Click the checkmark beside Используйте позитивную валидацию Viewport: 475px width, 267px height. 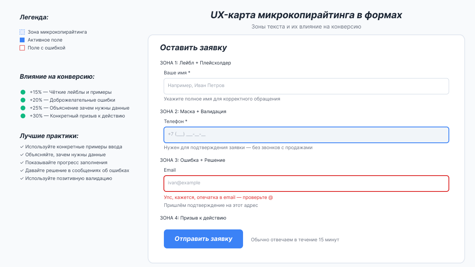pyautogui.click(x=21, y=178)
